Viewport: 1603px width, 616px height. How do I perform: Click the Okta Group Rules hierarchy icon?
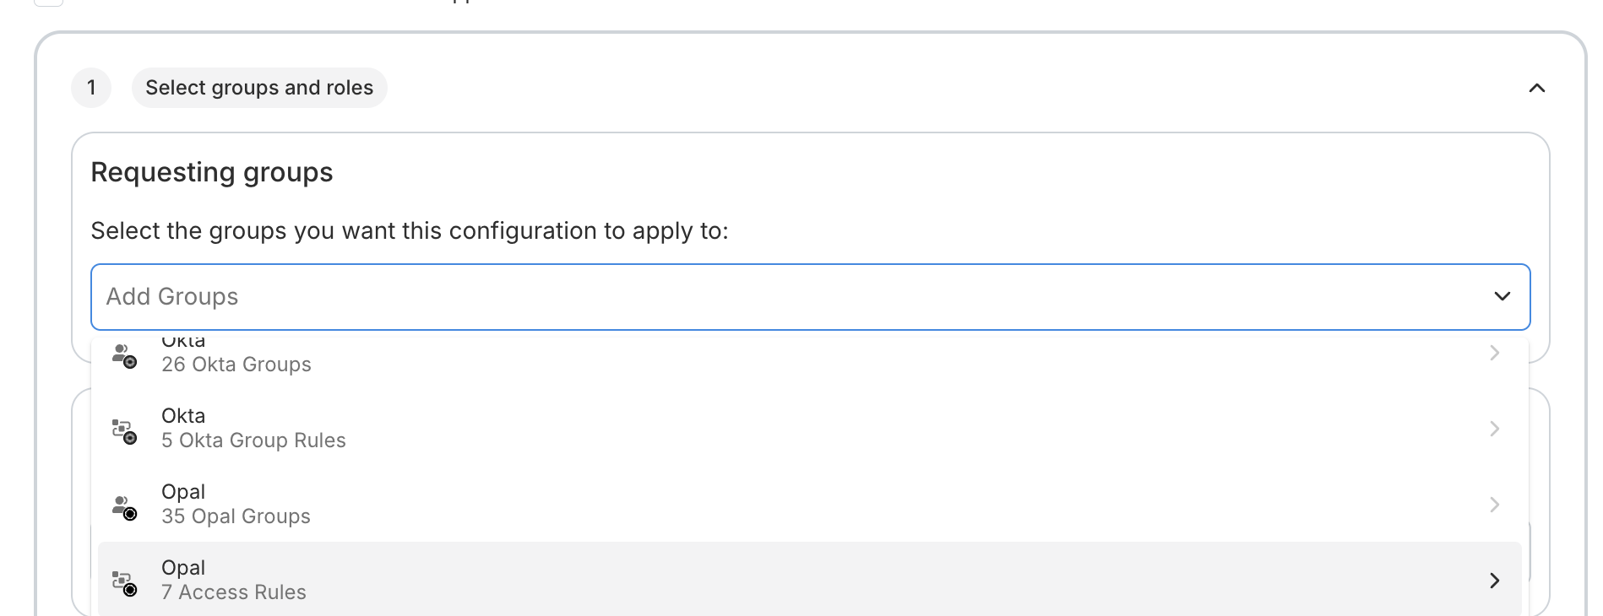(x=123, y=430)
